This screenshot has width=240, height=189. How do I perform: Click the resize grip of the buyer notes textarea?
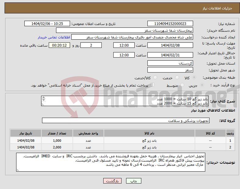(18, 170)
